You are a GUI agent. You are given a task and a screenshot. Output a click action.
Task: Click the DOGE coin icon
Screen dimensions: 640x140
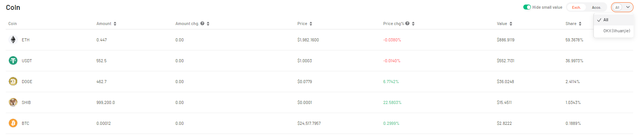point(13,81)
